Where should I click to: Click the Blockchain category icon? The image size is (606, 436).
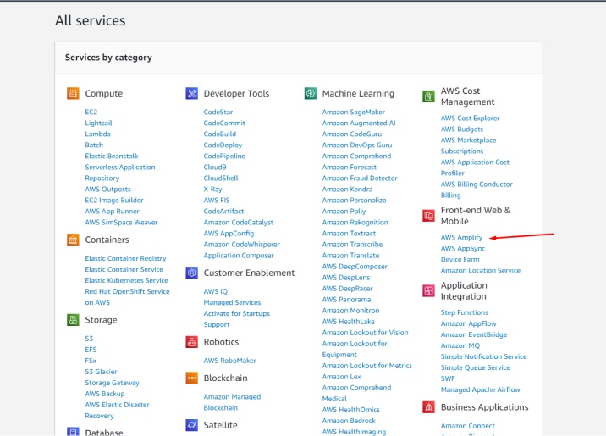[x=192, y=378]
